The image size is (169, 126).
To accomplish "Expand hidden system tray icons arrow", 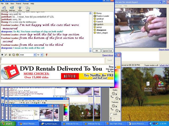I will tap(151, 124).
